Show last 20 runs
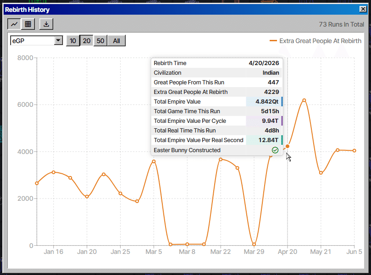This screenshot has height=275, width=371. pyautogui.click(x=87, y=41)
